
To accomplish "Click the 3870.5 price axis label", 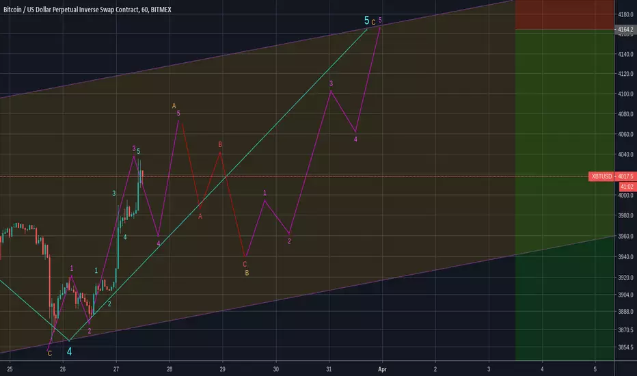I will click(625, 330).
